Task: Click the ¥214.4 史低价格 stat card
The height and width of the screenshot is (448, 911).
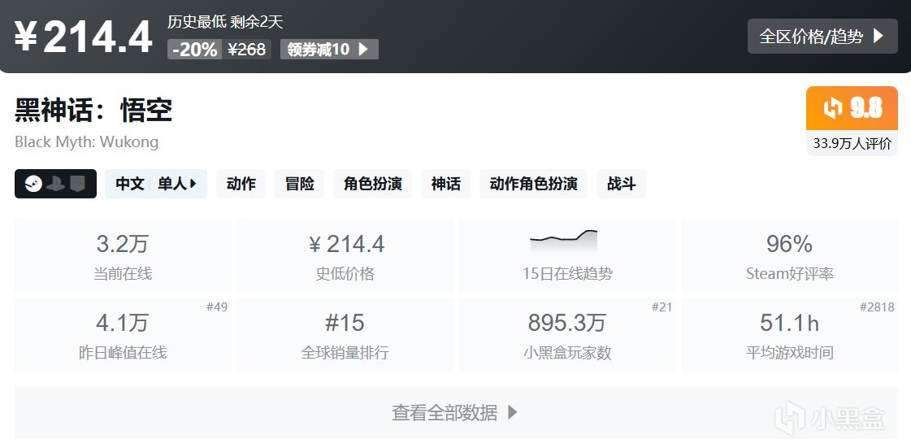Action: (x=345, y=256)
